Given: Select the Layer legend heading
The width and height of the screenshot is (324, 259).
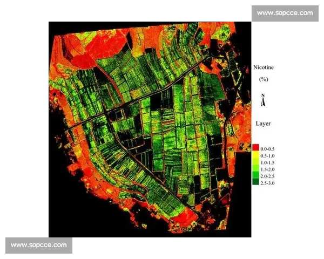Looking at the screenshot, I should [263, 124].
